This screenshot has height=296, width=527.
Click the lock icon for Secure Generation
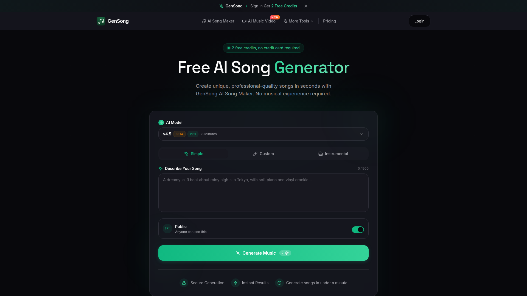pyautogui.click(x=184, y=283)
